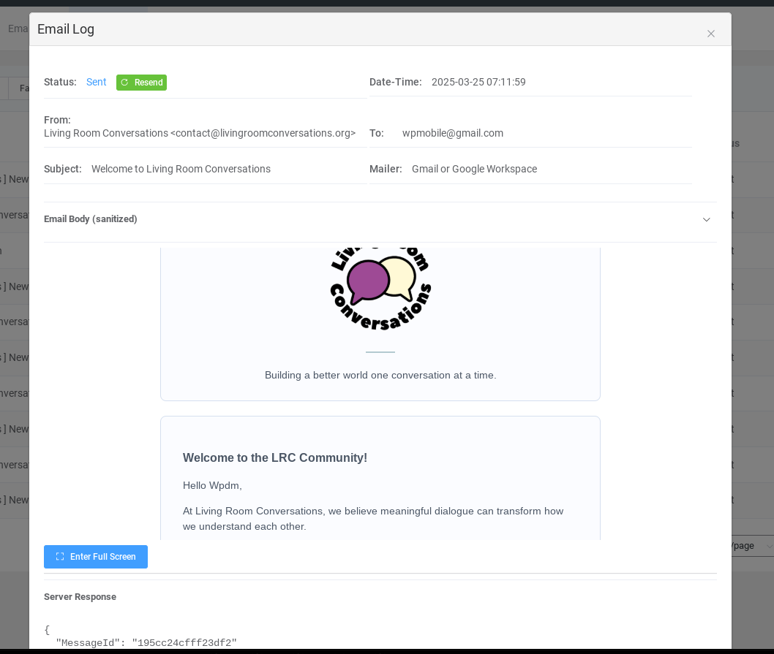Screen dimensions: 774x654
Task: Click the Welcome to the LRC Community! heading
Action: (x=275, y=457)
